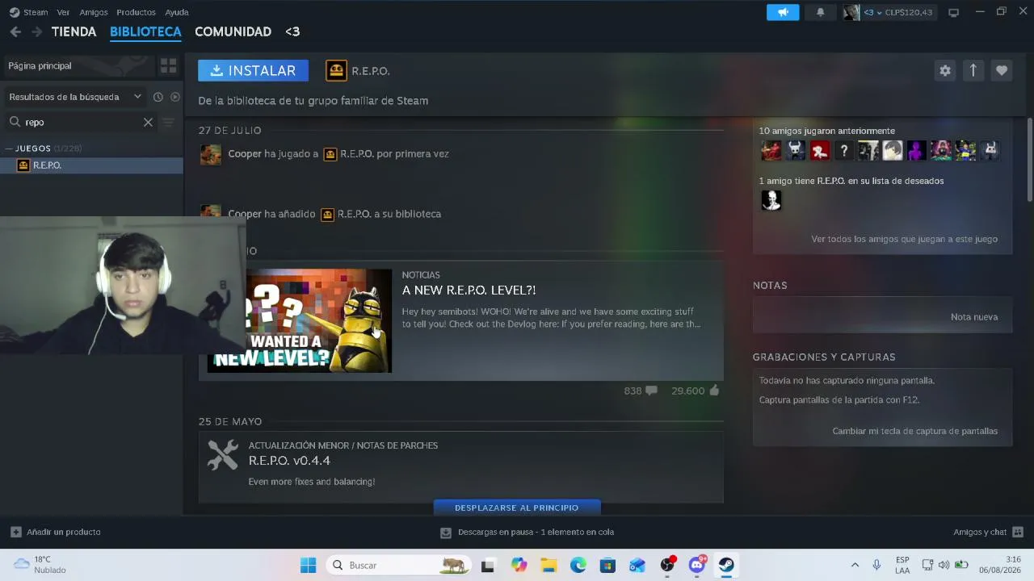Click the INSTALAR button
The width and height of the screenshot is (1034, 581).
(253, 71)
